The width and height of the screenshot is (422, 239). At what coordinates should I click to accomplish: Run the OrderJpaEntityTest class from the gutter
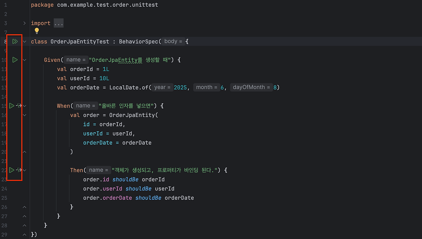click(x=15, y=42)
